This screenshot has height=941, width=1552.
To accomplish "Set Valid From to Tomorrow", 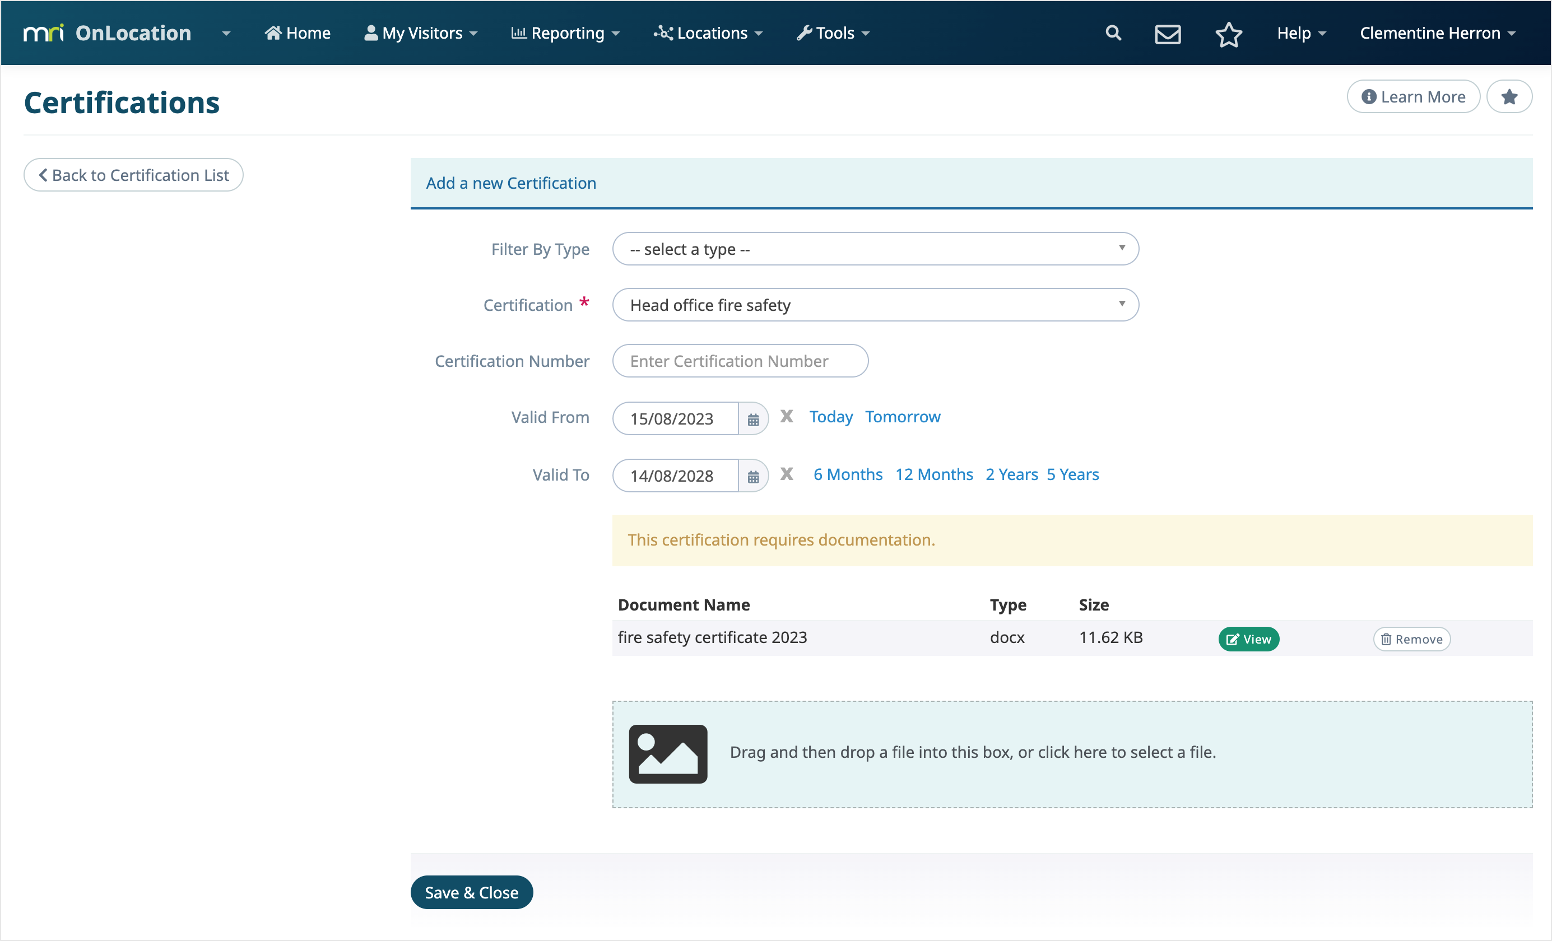I will (x=903, y=417).
